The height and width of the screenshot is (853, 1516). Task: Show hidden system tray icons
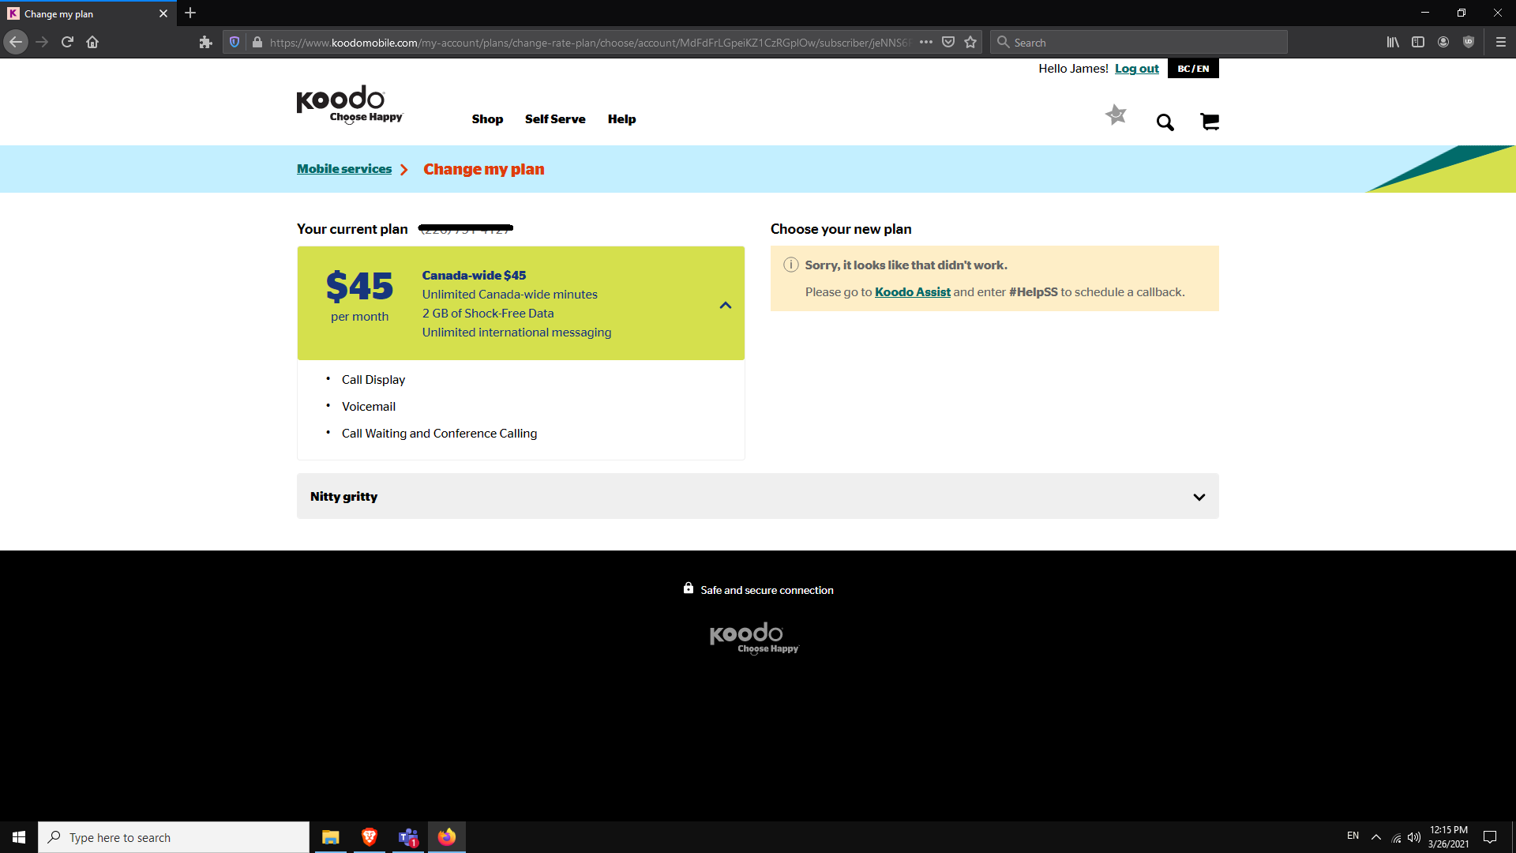[1376, 837]
